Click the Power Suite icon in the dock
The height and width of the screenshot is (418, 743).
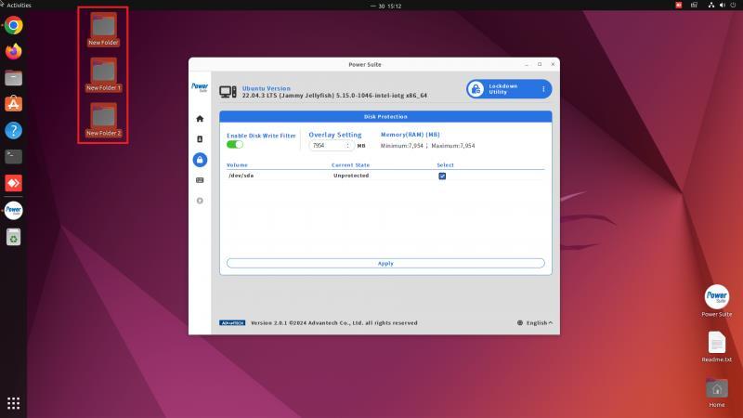[x=13, y=211]
